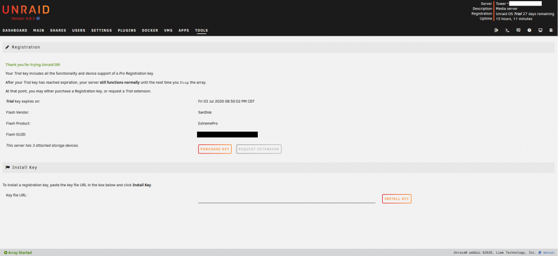
Task: Click the 'Version: 6.8.3' text
Action: (23, 18)
